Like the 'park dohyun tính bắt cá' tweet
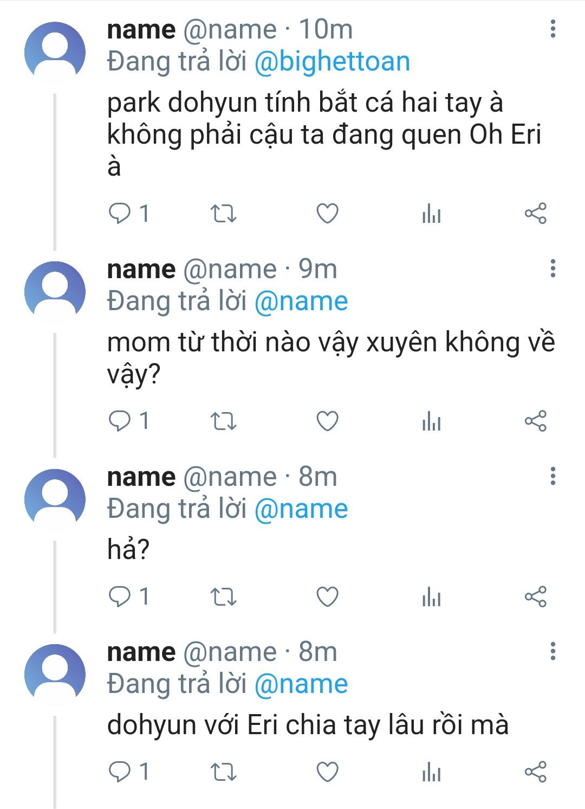This screenshot has height=809, width=585. pos(327,214)
